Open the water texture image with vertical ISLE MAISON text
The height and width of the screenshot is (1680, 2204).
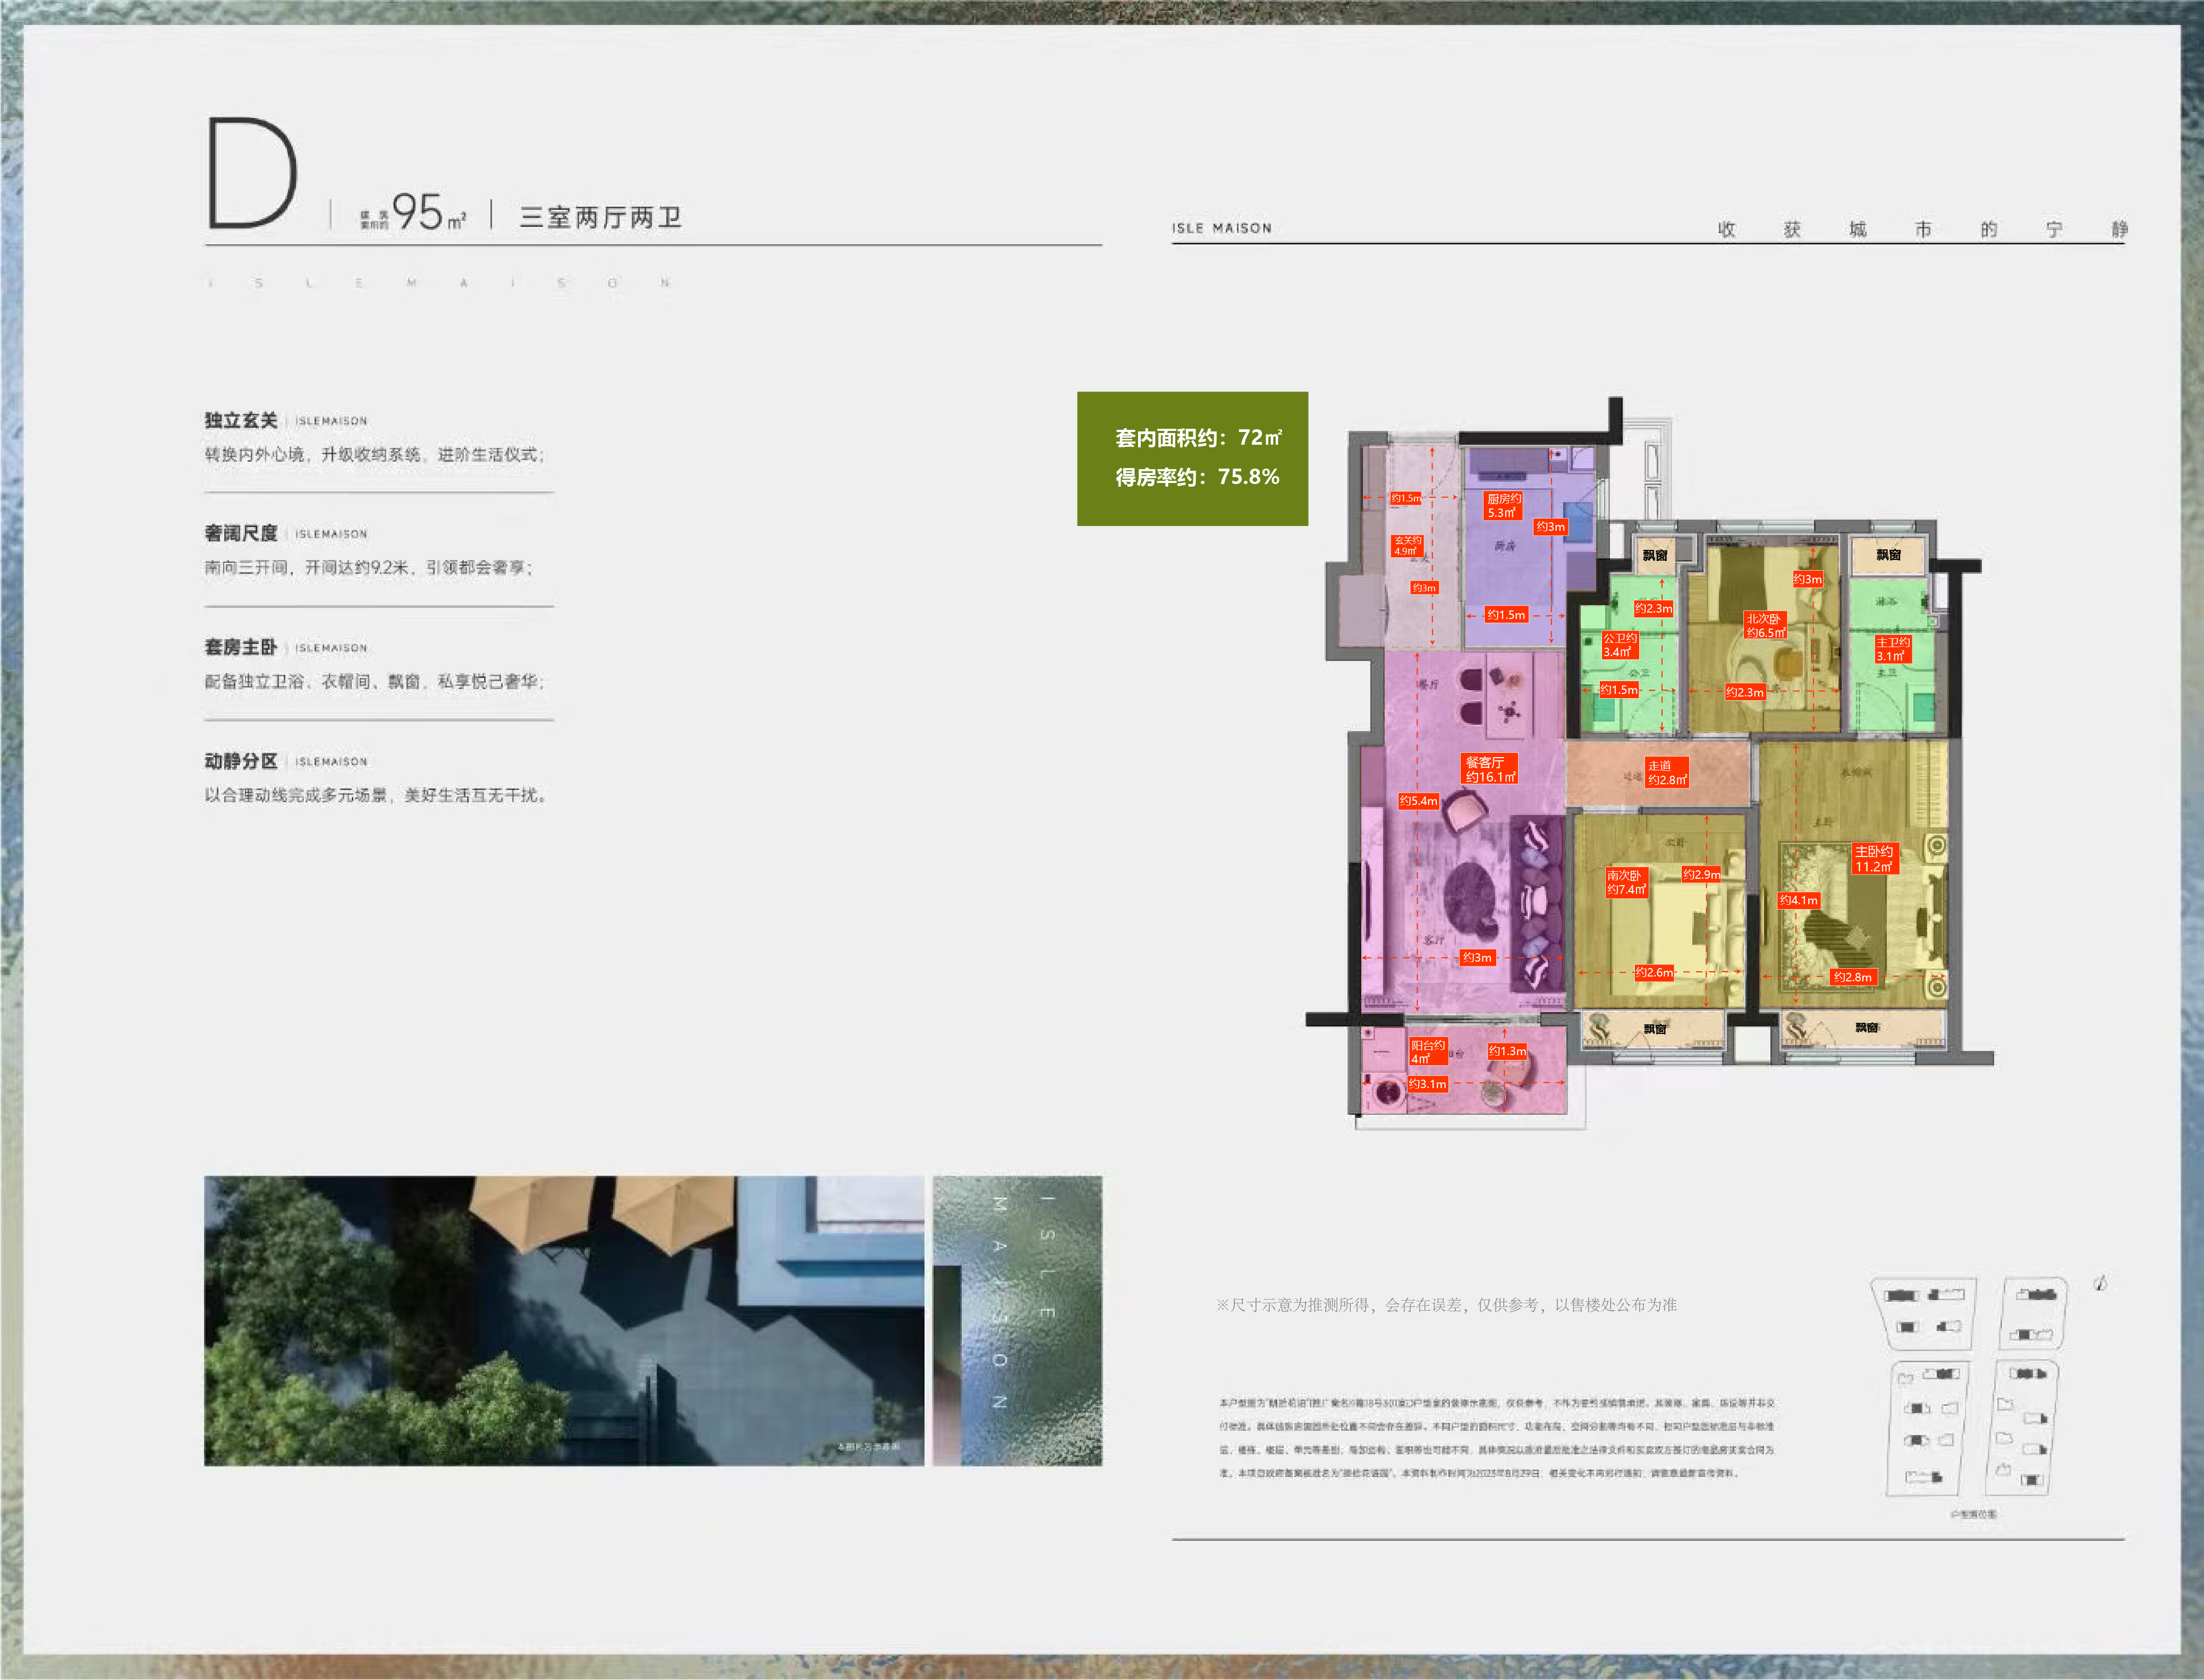(1017, 1321)
